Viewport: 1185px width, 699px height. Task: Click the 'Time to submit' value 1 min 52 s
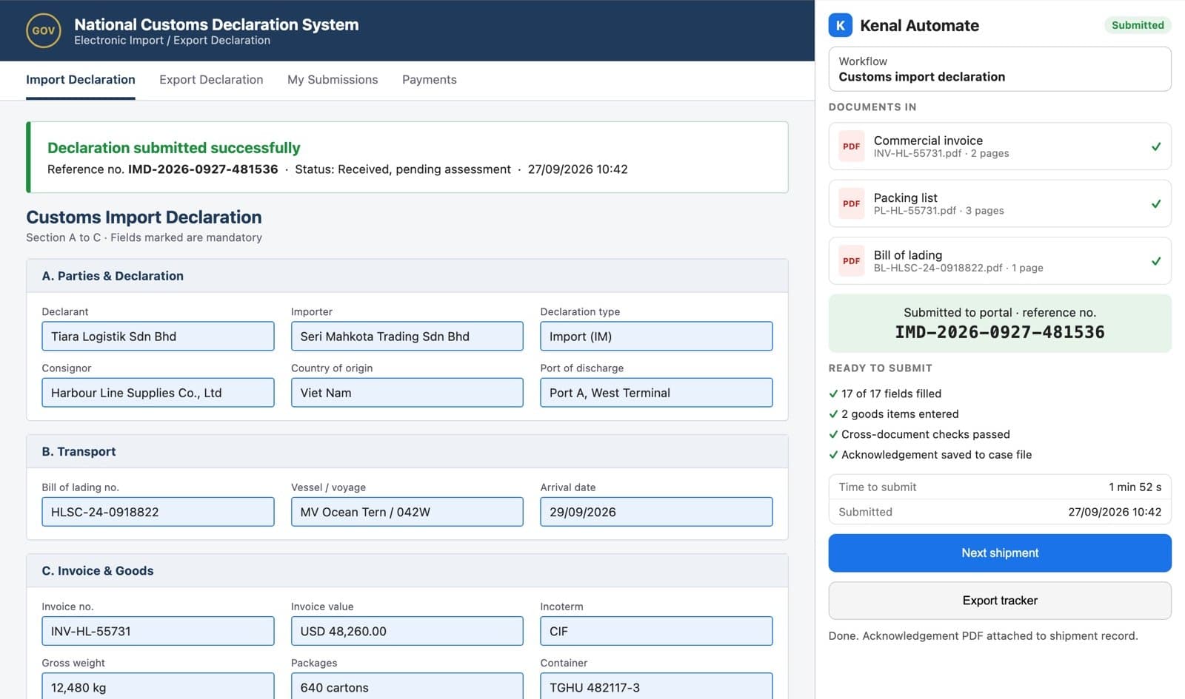(x=1135, y=487)
